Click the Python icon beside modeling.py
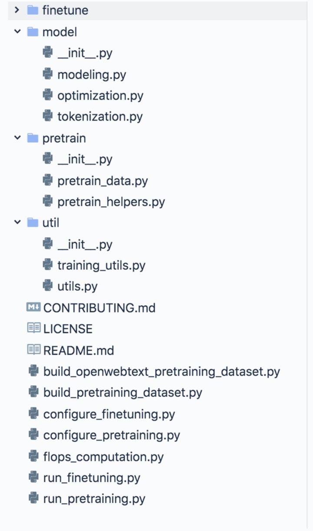This screenshot has height=531, width=313. (x=48, y=74)
